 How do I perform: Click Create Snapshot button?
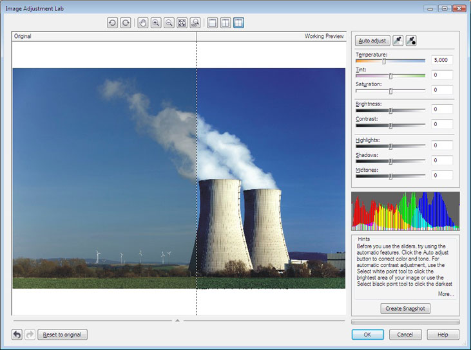click(405, 308)
